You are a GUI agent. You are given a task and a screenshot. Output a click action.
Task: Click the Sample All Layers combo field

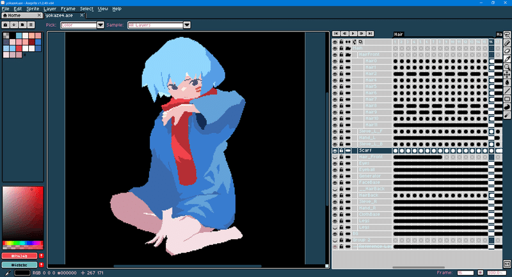pyautogui.click(x=156, y=25)
